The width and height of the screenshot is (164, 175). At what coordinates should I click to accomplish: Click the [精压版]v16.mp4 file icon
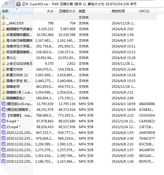[x=4, y=104]
